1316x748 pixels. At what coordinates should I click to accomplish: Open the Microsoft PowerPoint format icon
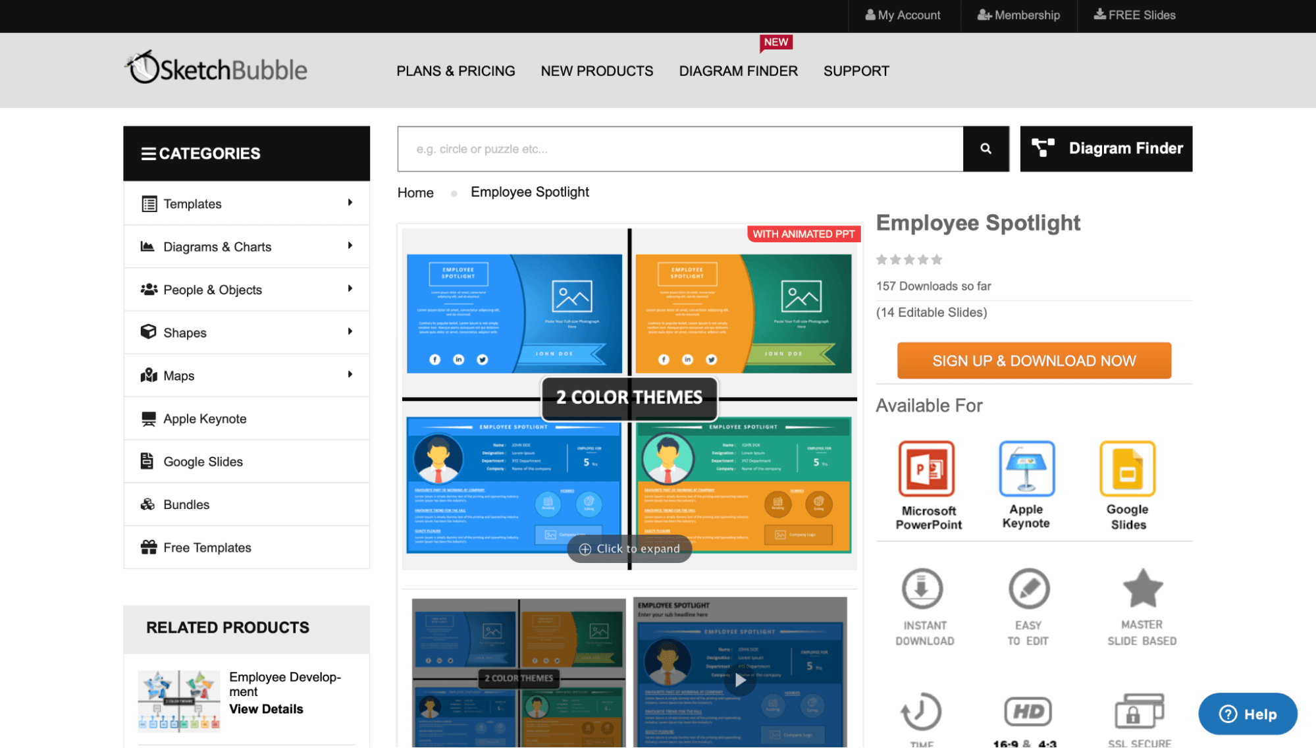[926, 469]
